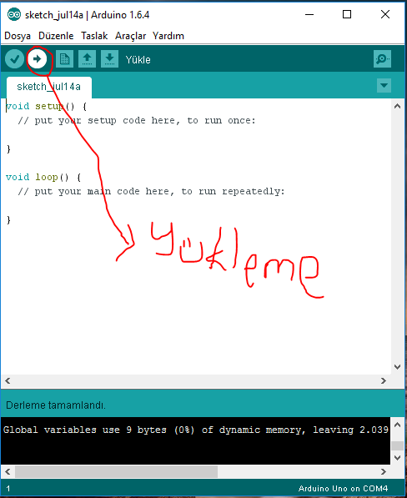This screenshot has height=498, width=407.
Task: Open the Serial Monitor magnifier icon
Action: click(x=382, y=59)
